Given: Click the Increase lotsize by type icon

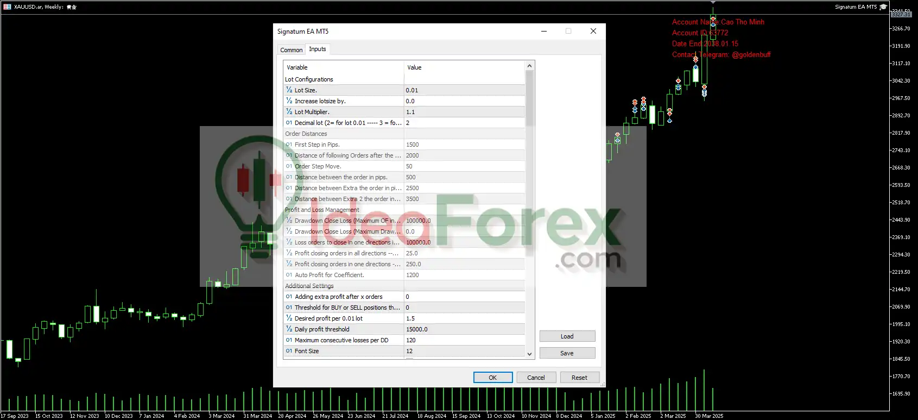Looking at the screenshot, I should (x=289, y=101).
